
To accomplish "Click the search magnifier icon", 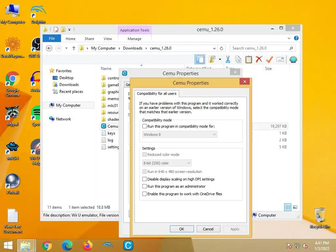I will tap(291, 48).
